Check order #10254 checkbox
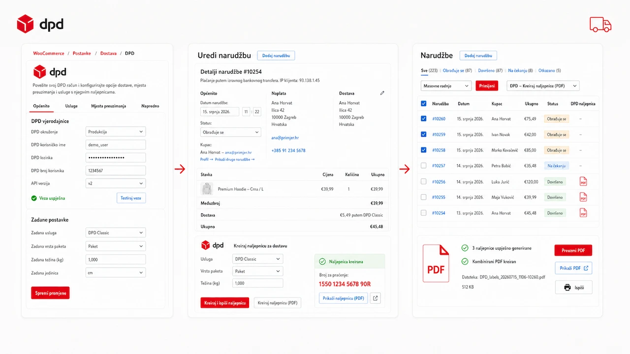The width and height of the screenshot is (630, 354). [424, 213]
